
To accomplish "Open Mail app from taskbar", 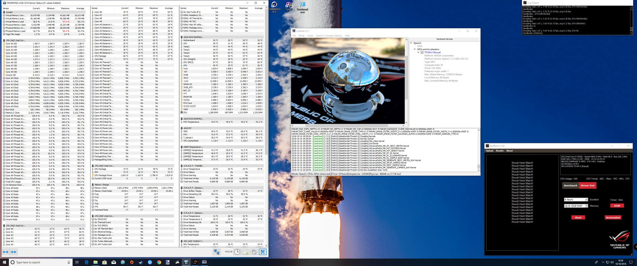I will (113, 262).
